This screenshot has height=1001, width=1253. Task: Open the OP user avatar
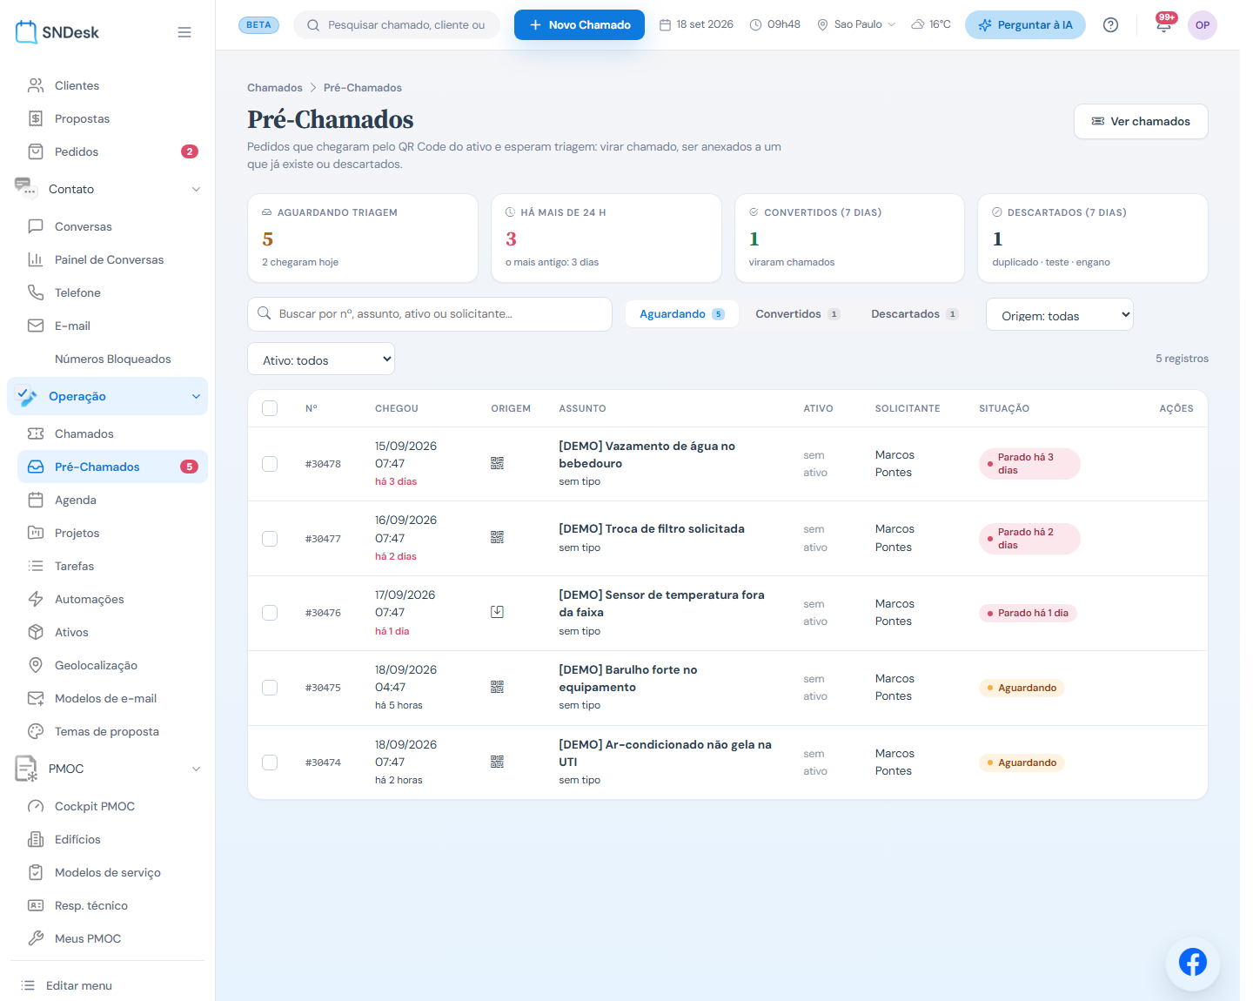point(1202,24)
